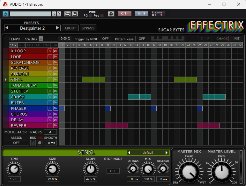246x186 pixels.
Task: Clear the SCRATCHLOOP track with X icon
Action: [x=50, y=63]
